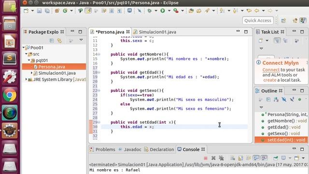
Task: Click the Run Last Tool red-green icon
Action: pyautogui.click(x=176, y=11)
